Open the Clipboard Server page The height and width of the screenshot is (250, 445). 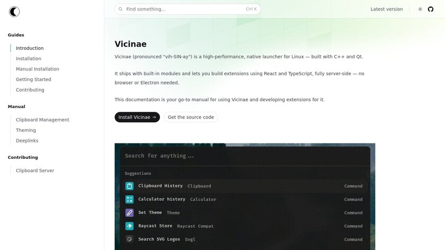(35, 171)
